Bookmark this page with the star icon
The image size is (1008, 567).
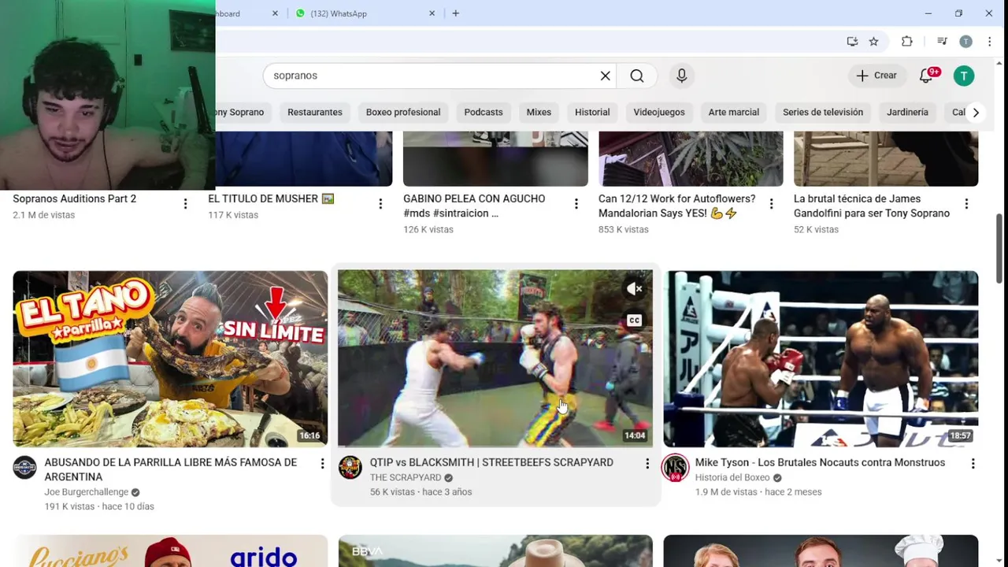pos(873,42)
